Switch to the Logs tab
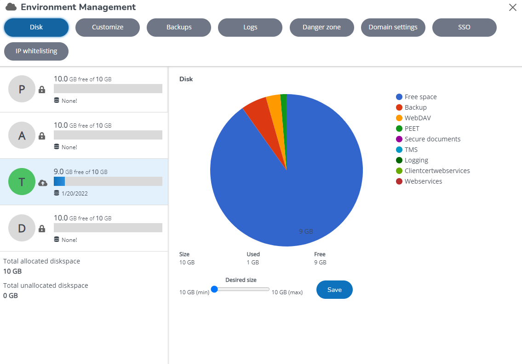The image size is (522, 364). (x=250, y=27)
